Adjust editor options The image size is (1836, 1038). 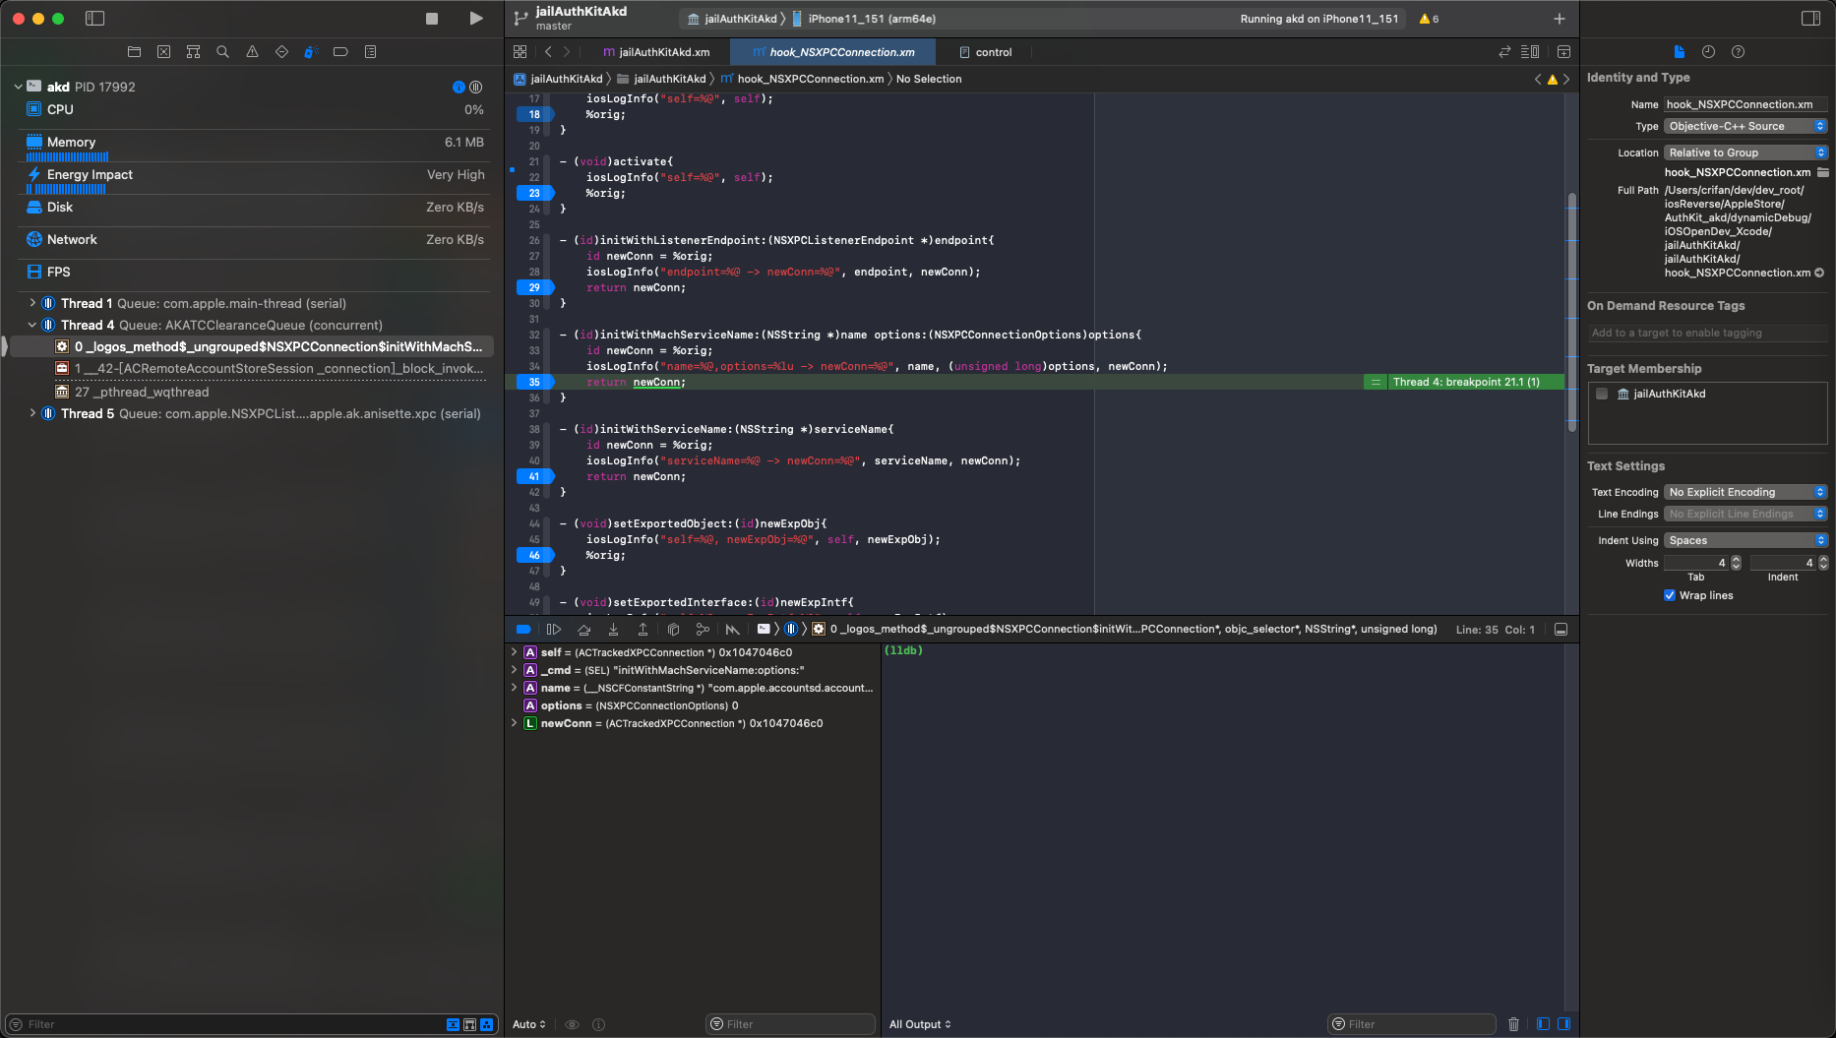[1530, 52]
